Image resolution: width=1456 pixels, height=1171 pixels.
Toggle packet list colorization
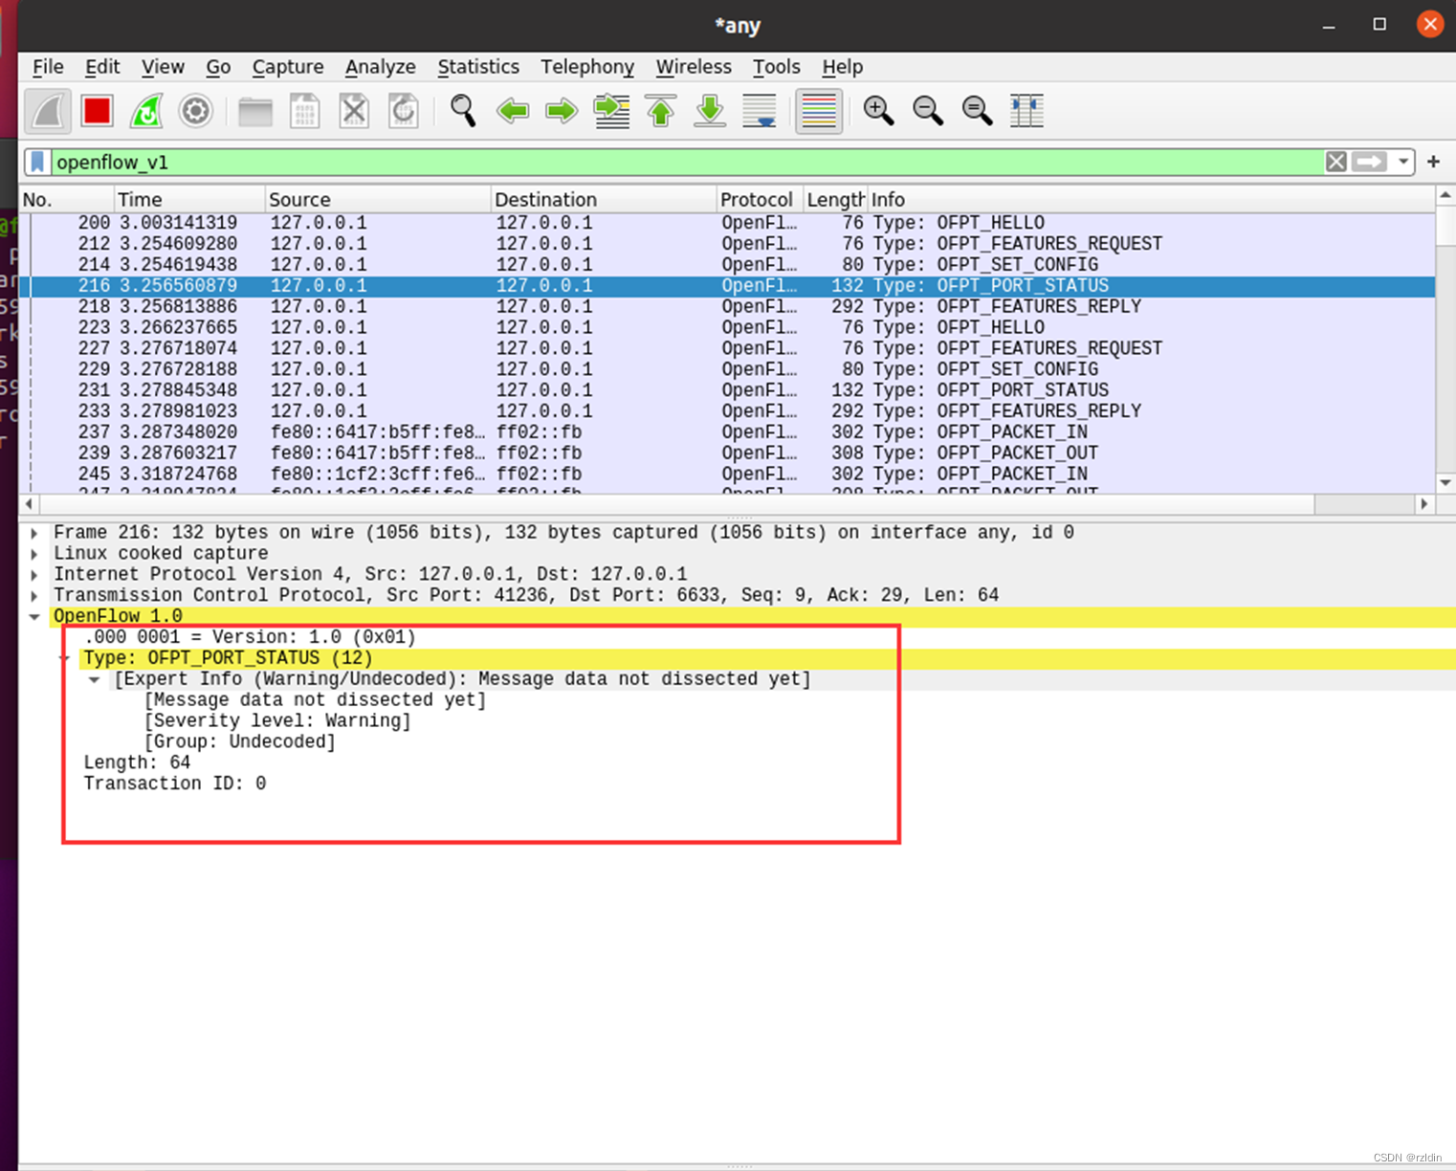pos(818,111)
